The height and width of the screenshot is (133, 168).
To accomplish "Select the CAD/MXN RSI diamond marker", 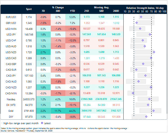I will pos(133,93).
